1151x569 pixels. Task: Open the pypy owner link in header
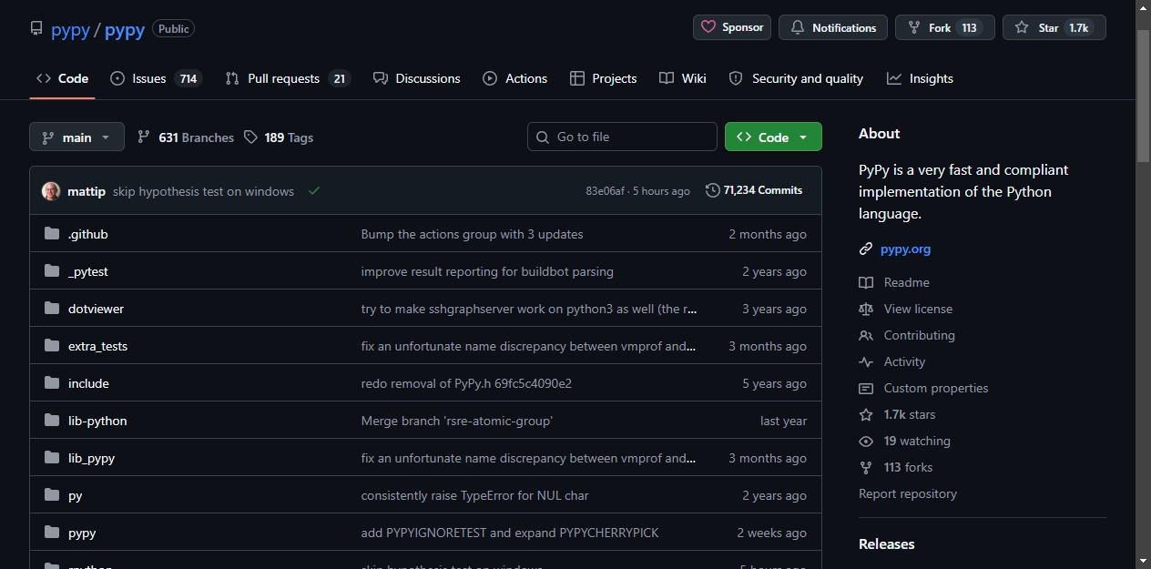(x=70, y=29)
